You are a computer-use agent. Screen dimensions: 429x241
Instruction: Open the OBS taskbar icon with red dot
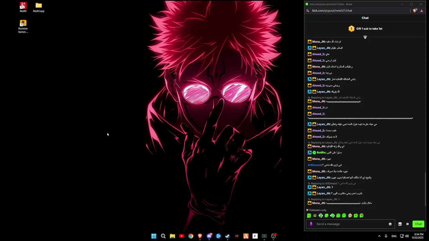[273, 236]
